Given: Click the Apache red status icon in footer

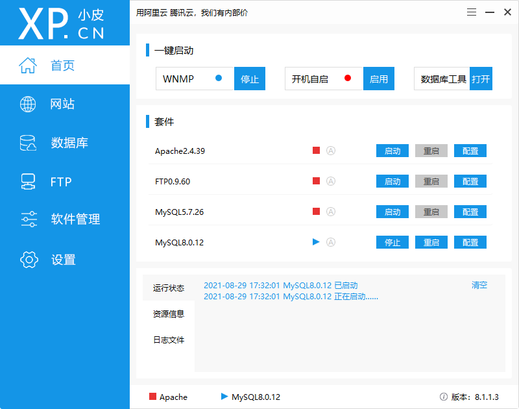Looking at the screenshot, I should pyautogui.click(x=152, y=397).
